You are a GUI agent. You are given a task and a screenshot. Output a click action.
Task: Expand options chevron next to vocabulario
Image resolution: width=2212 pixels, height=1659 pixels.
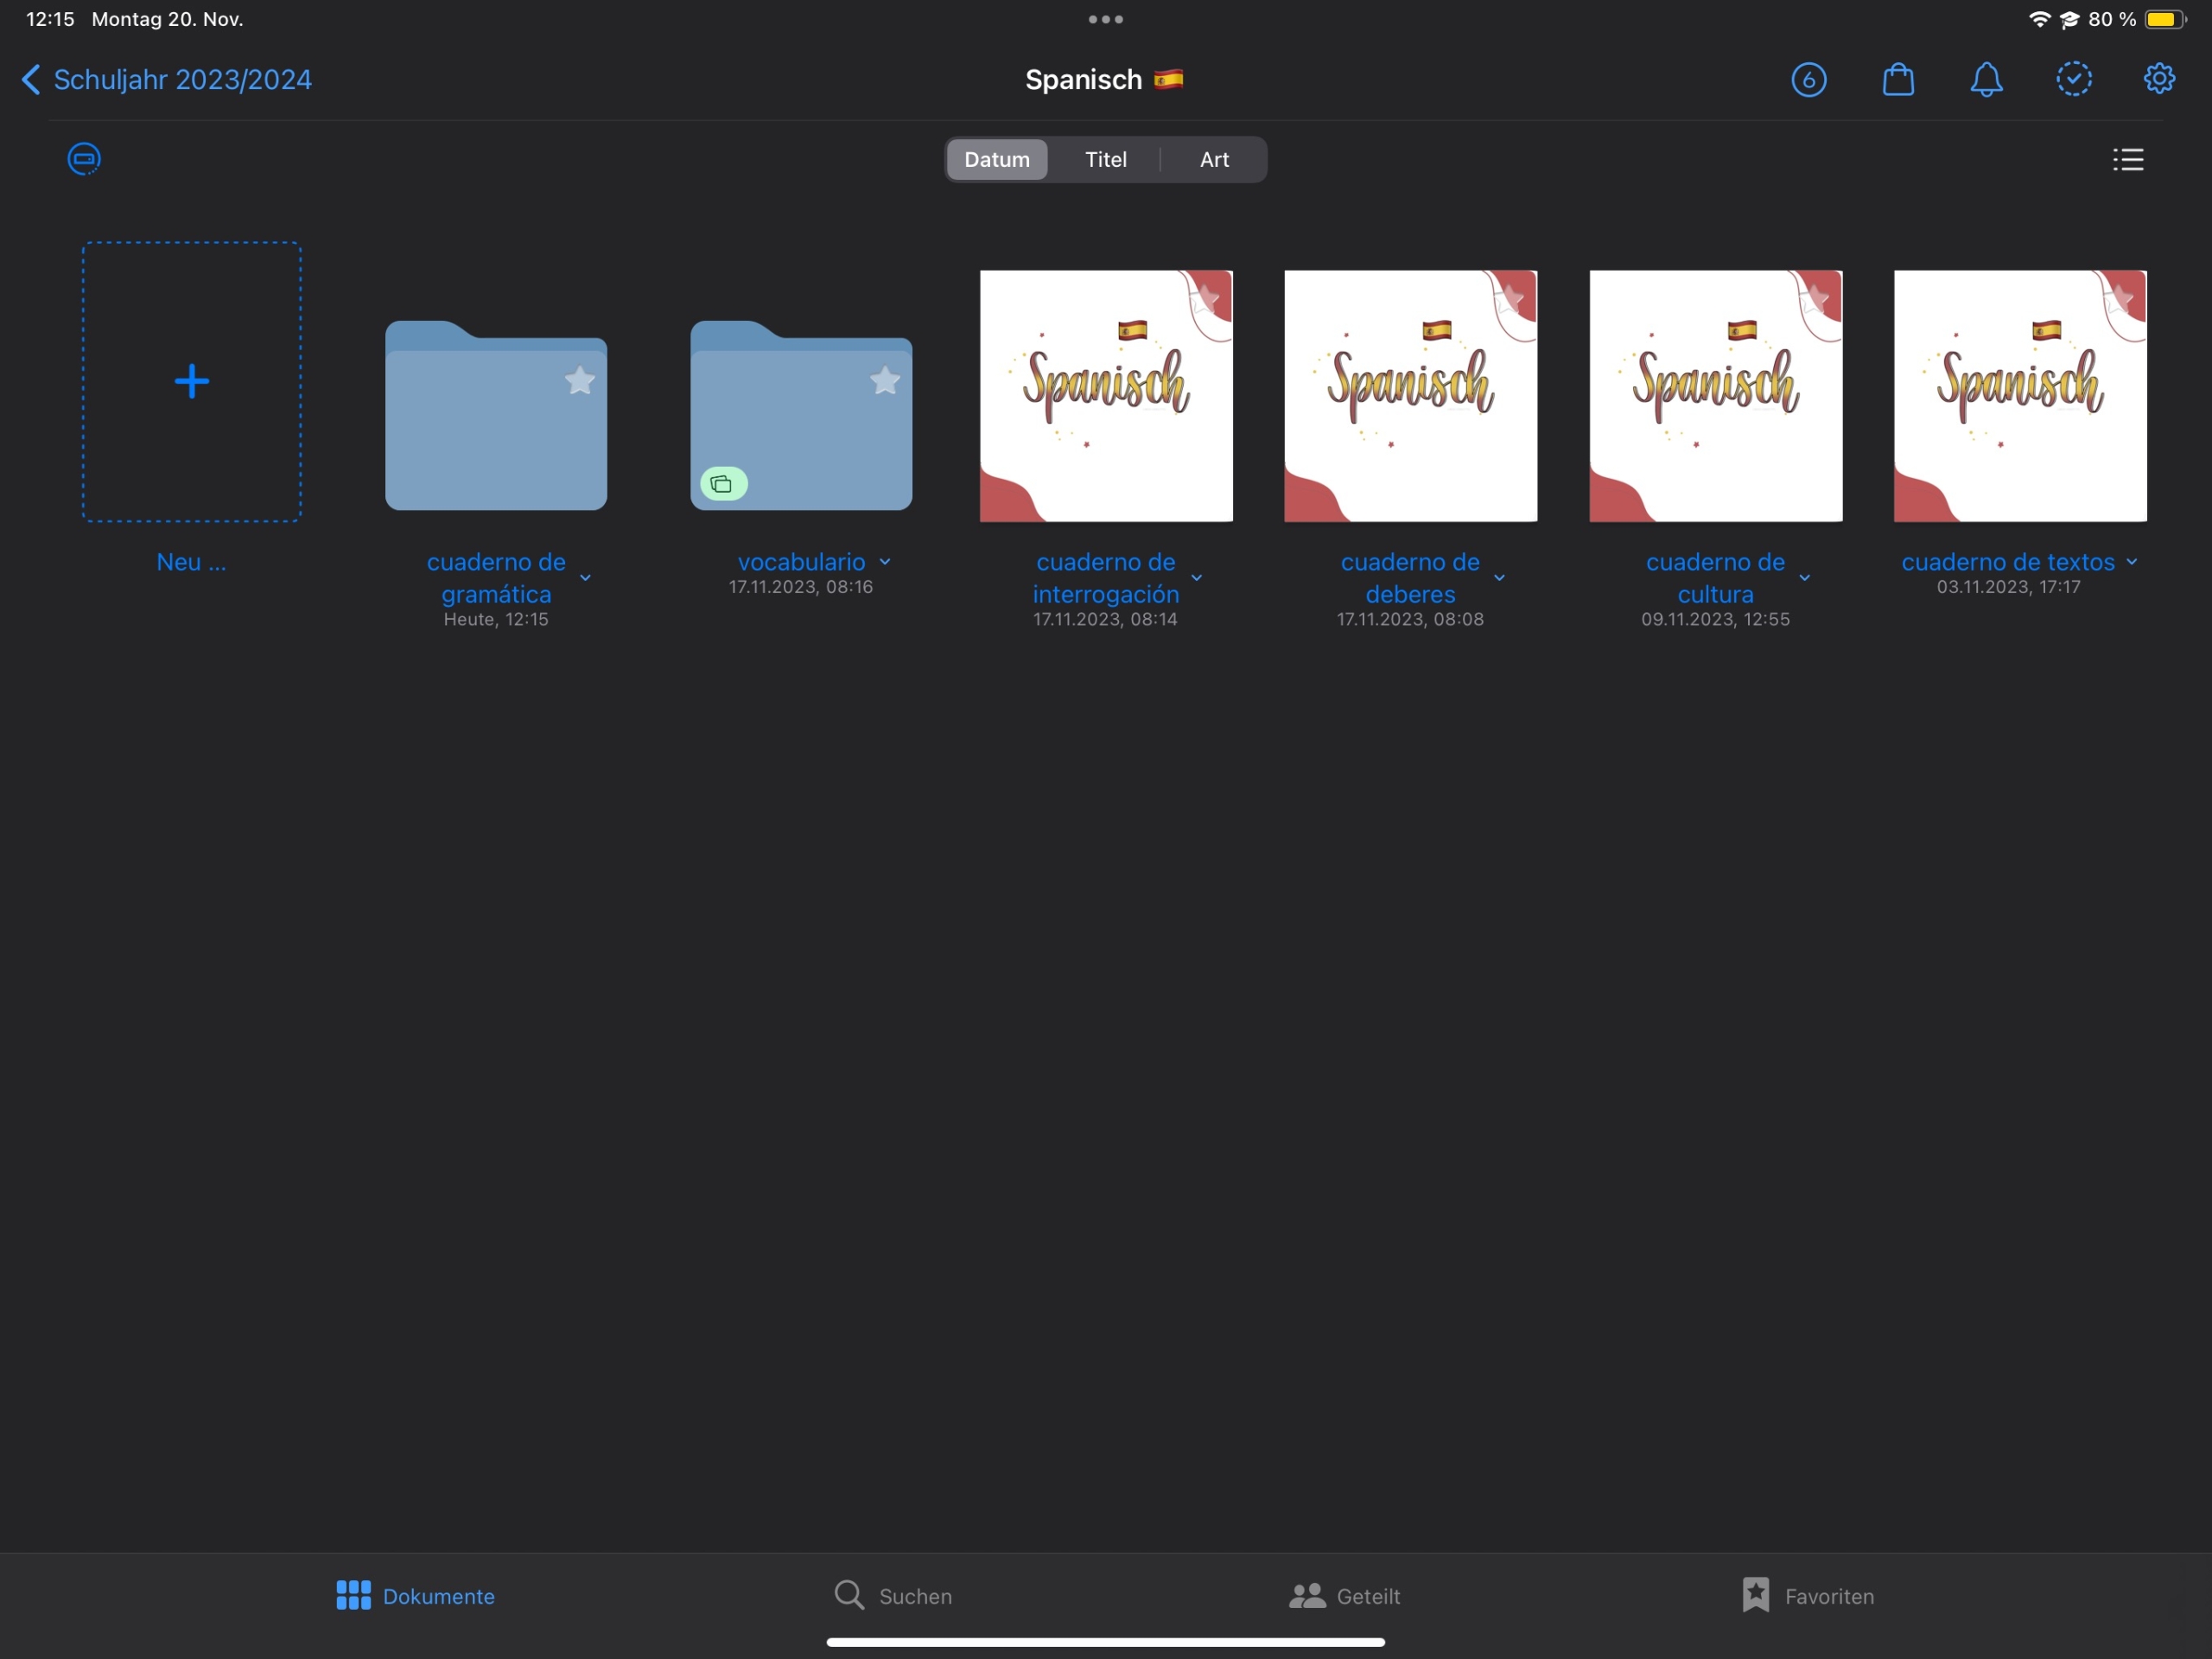(x=885, y=562)
